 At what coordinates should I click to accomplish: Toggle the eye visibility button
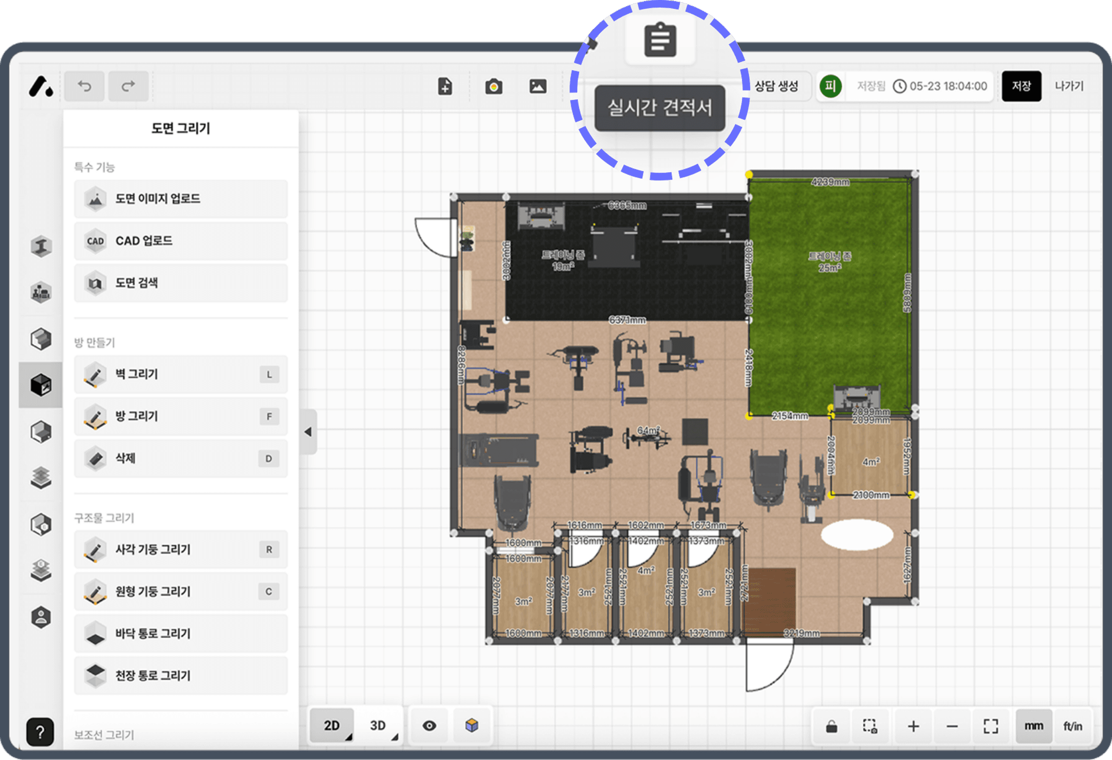tap(429, 726)
